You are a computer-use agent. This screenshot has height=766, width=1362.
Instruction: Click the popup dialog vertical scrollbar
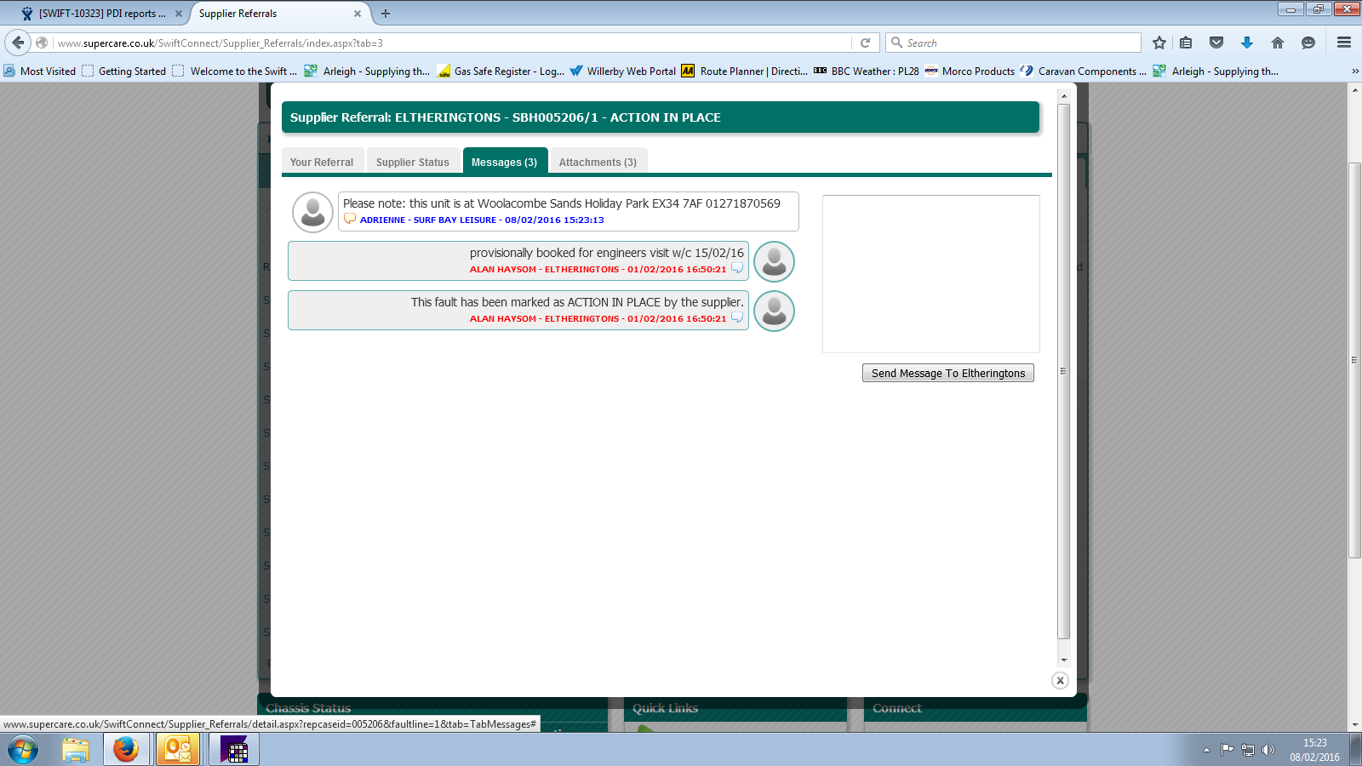[x=1063, y=370]
